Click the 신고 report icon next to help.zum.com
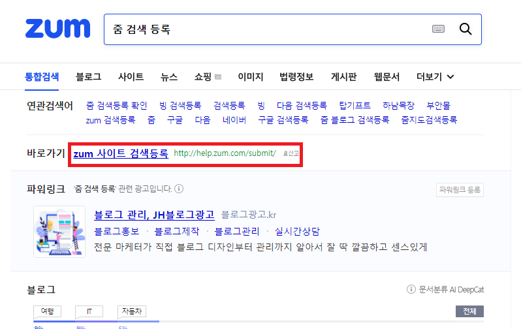 291,153
